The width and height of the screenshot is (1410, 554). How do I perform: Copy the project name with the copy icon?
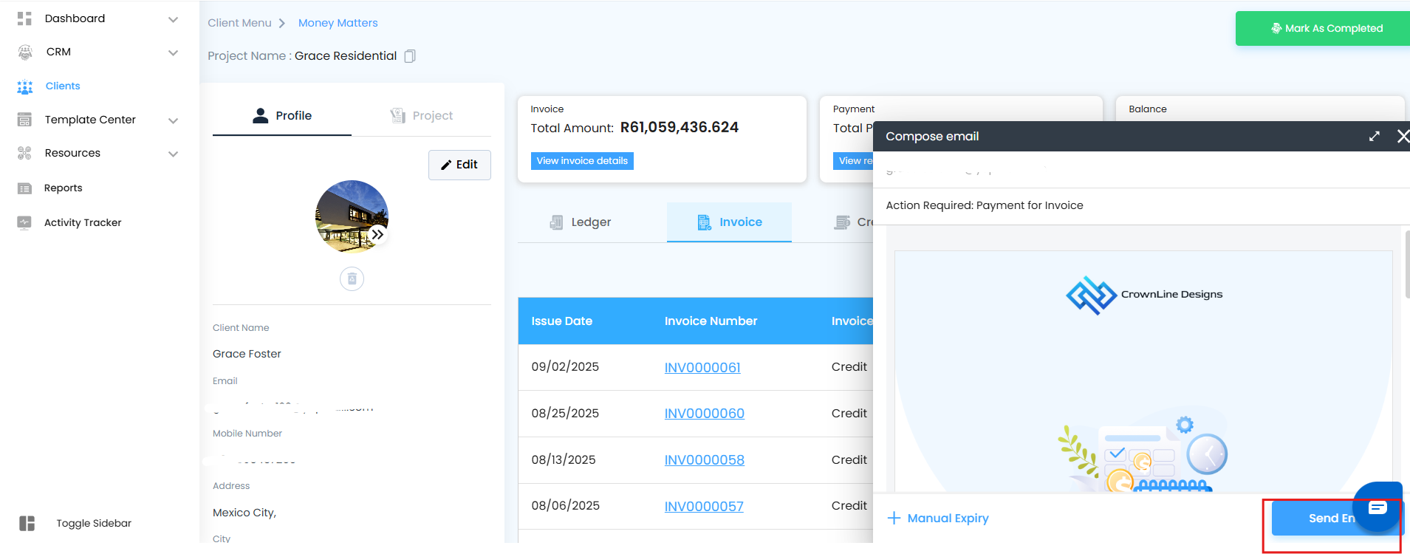(x=410, y=56)
